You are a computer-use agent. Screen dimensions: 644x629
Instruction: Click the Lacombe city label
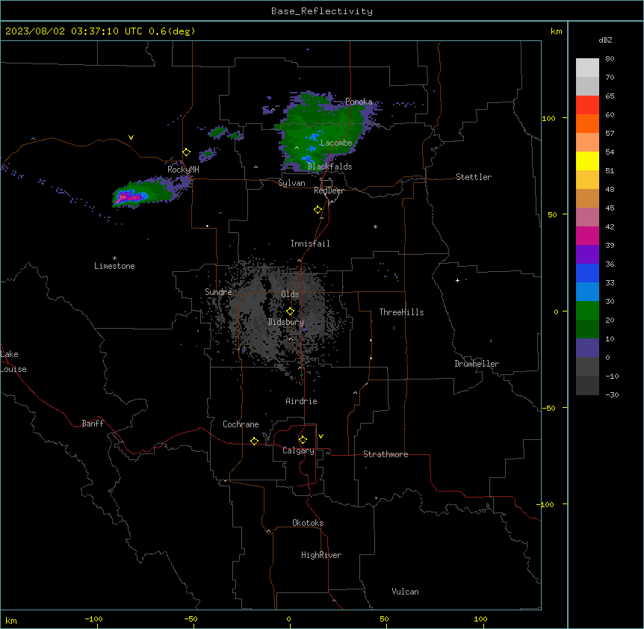tap(336, 143)
